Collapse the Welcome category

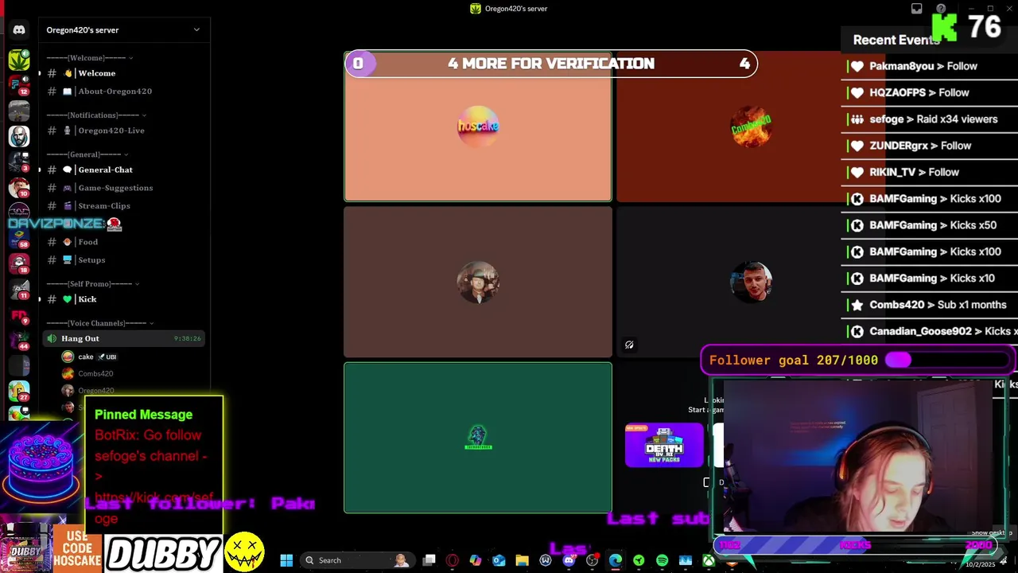tap(89, 57)
